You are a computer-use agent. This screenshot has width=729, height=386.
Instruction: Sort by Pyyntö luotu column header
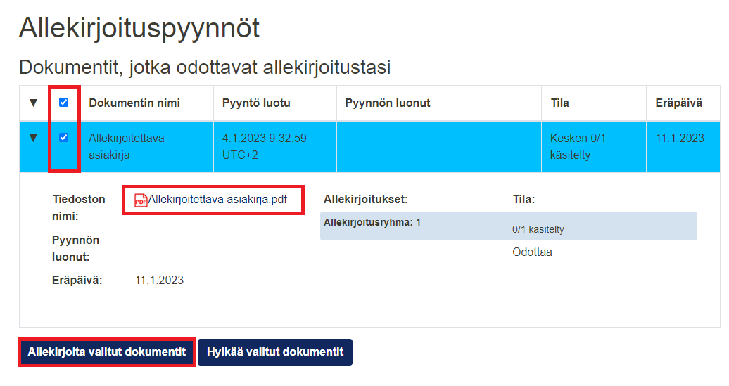point(256,103)
